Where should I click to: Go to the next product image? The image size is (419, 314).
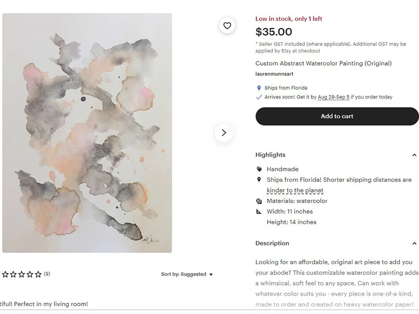[x=223, y=133]
